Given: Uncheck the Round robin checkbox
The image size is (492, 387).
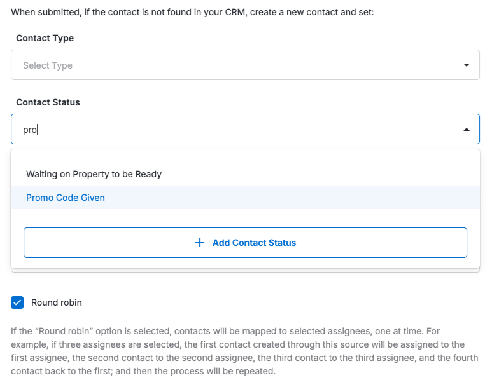Looking at the screenshot, I should pyautogui.click(x=17, y=302).
